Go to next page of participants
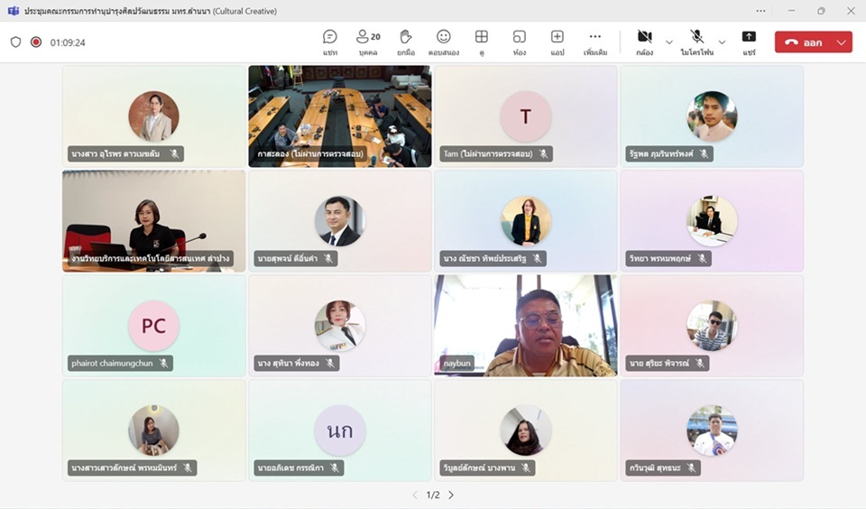Image resolution: width=866 pixels, height=509 pixels. [x=451, y=495]
